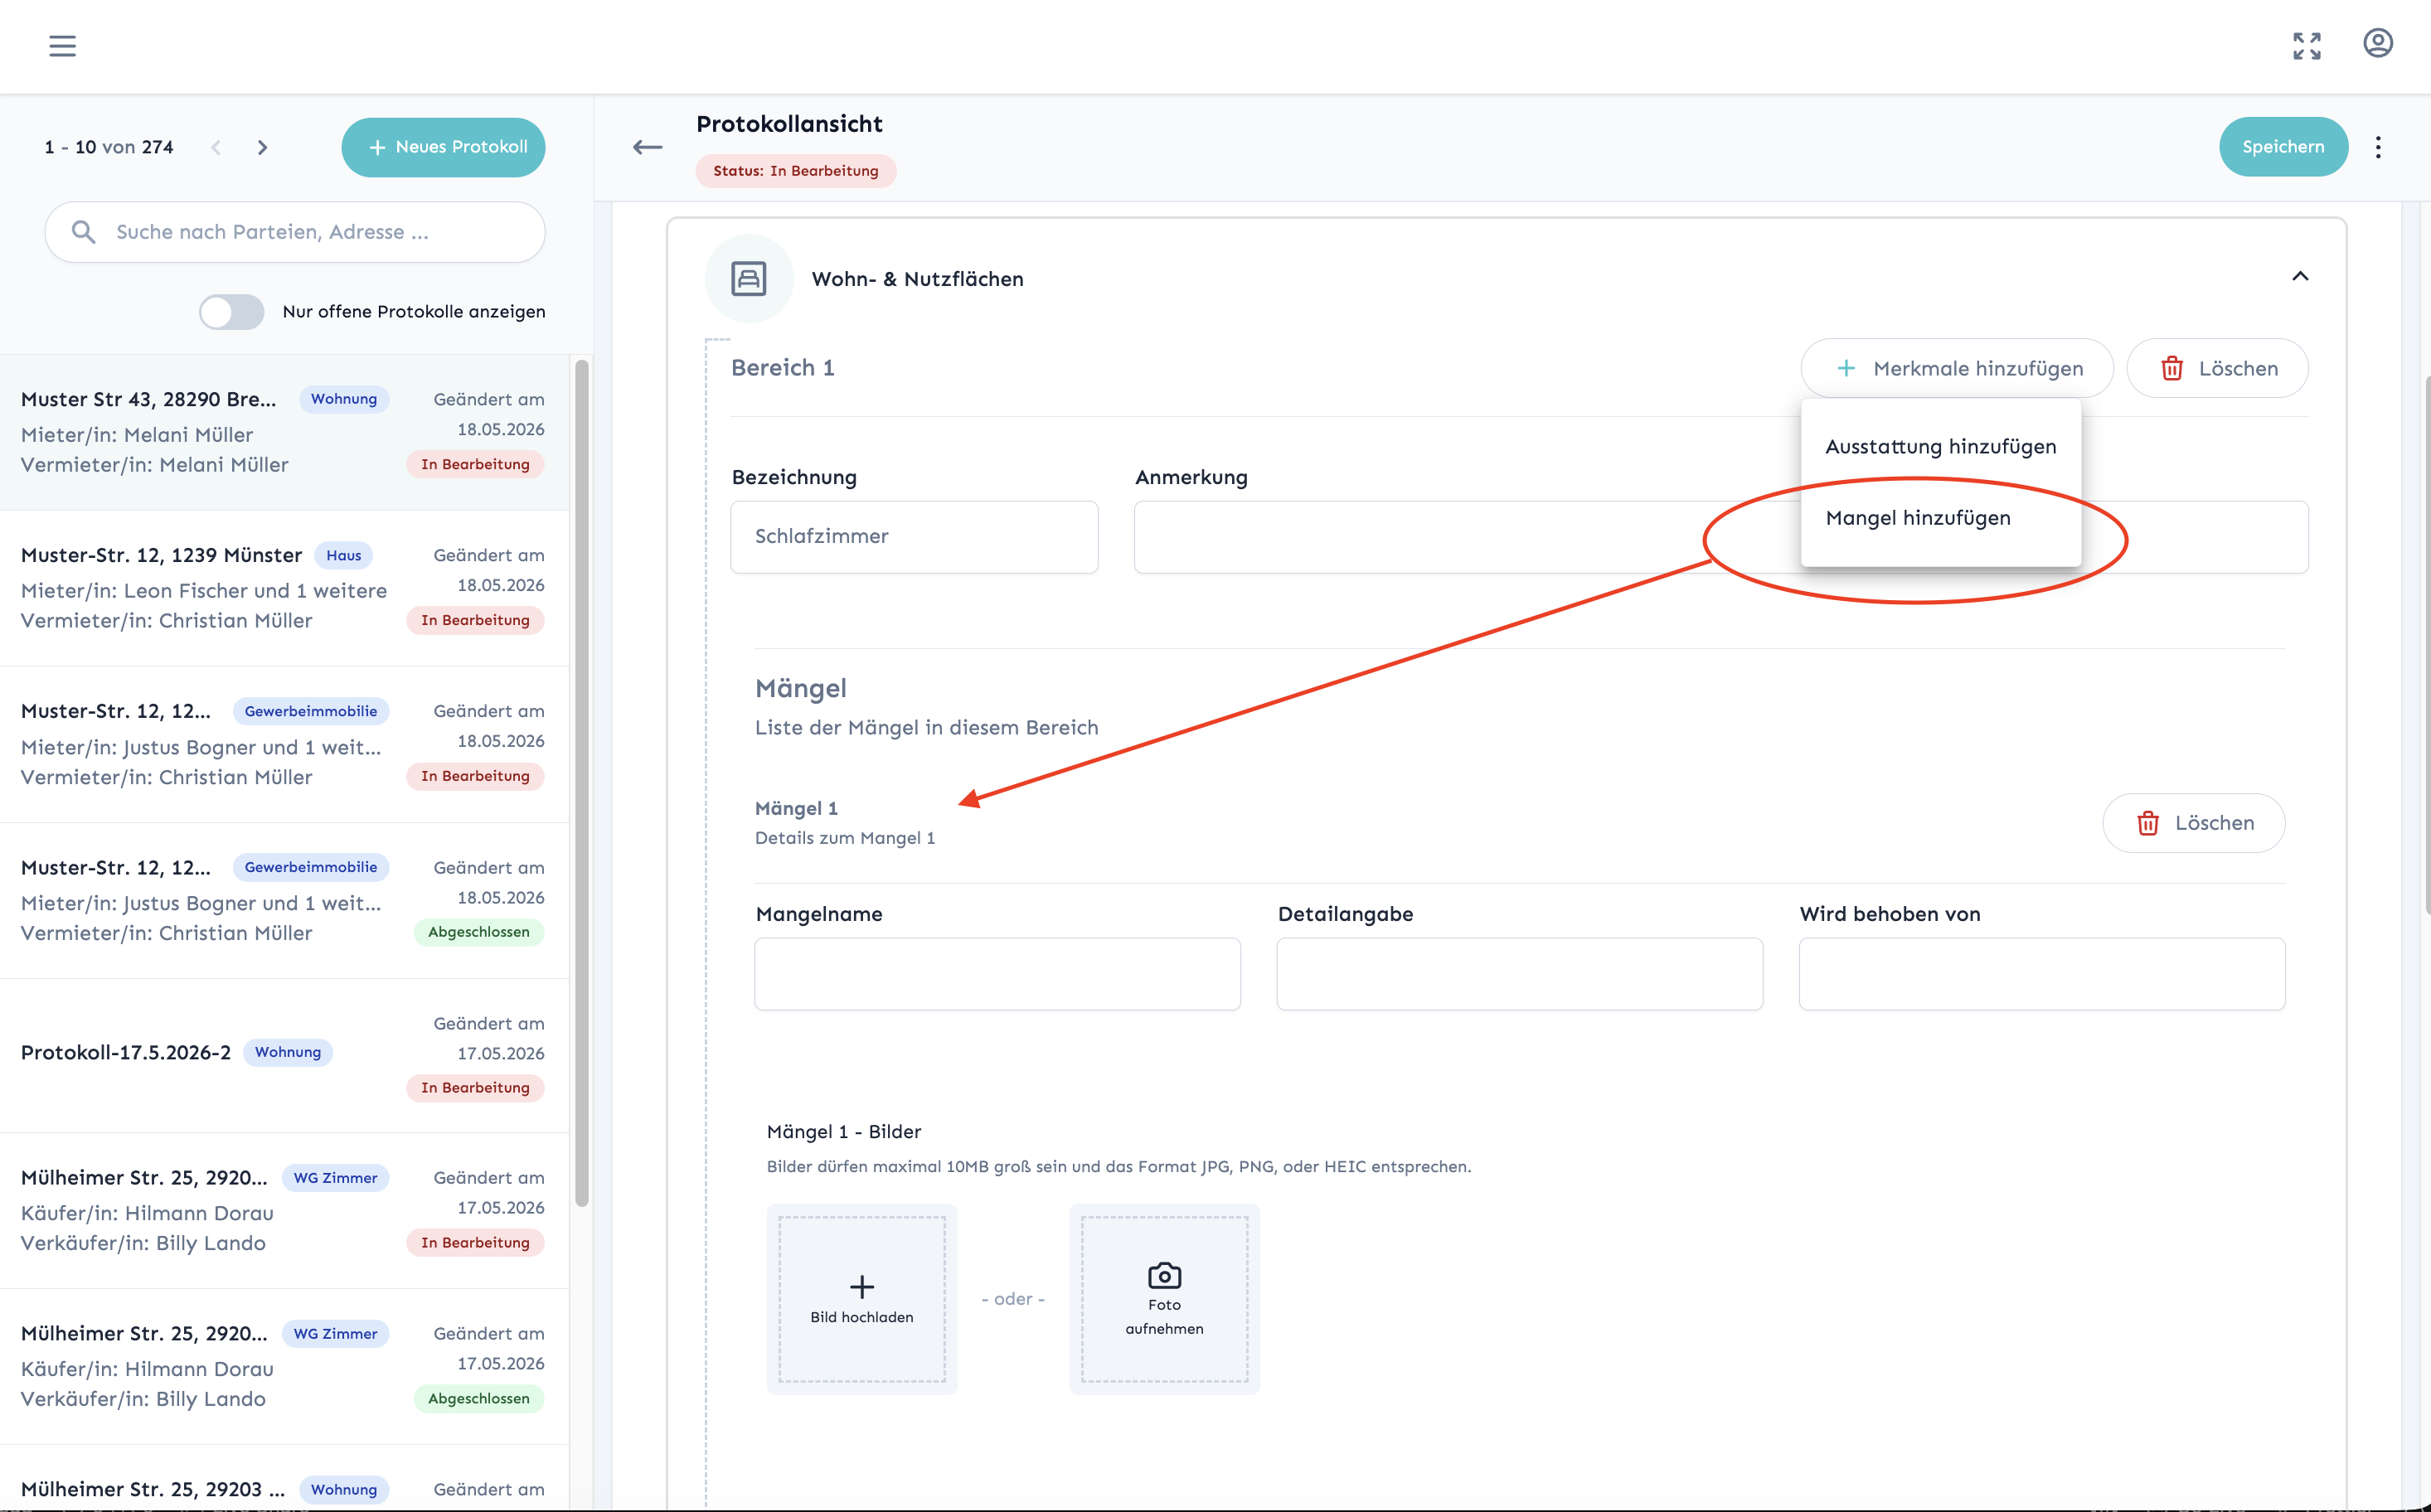Click the 'Wird behoben von' input field

(x=2041, y=974)
